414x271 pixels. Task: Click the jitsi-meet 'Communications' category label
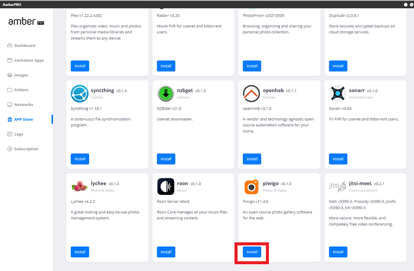[363, 191]
